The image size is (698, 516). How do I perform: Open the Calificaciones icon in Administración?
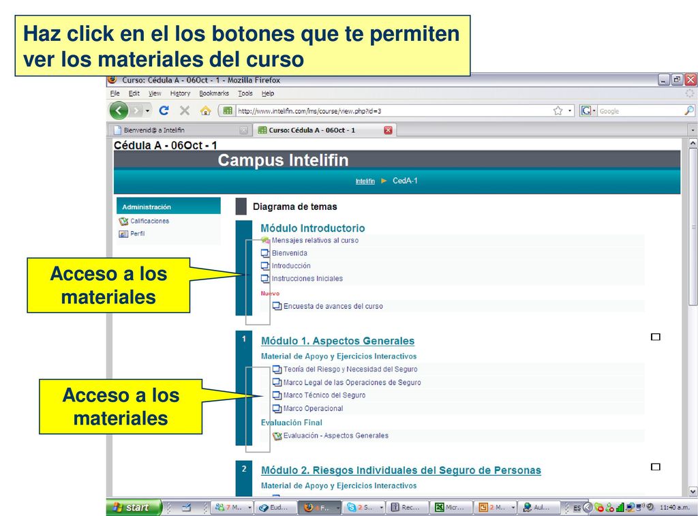pyautogui.click(x=123, y=222)
